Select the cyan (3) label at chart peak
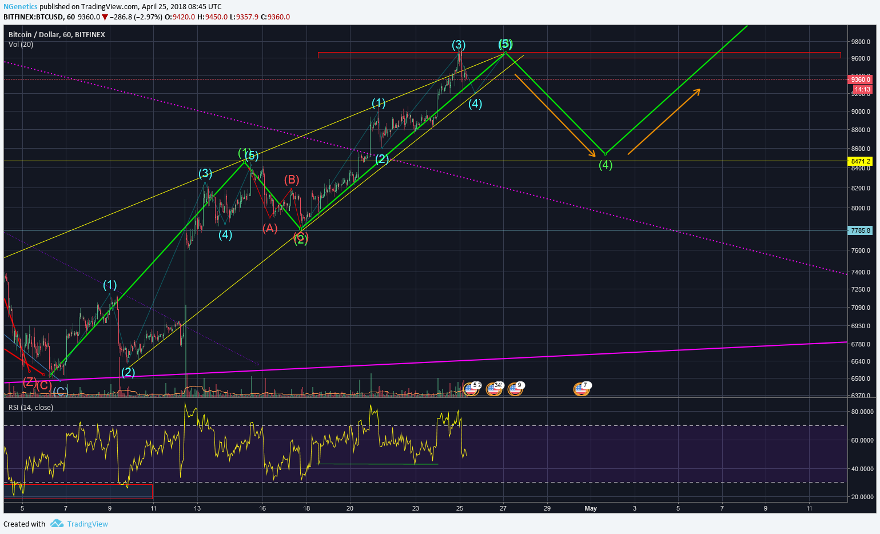 459,45
